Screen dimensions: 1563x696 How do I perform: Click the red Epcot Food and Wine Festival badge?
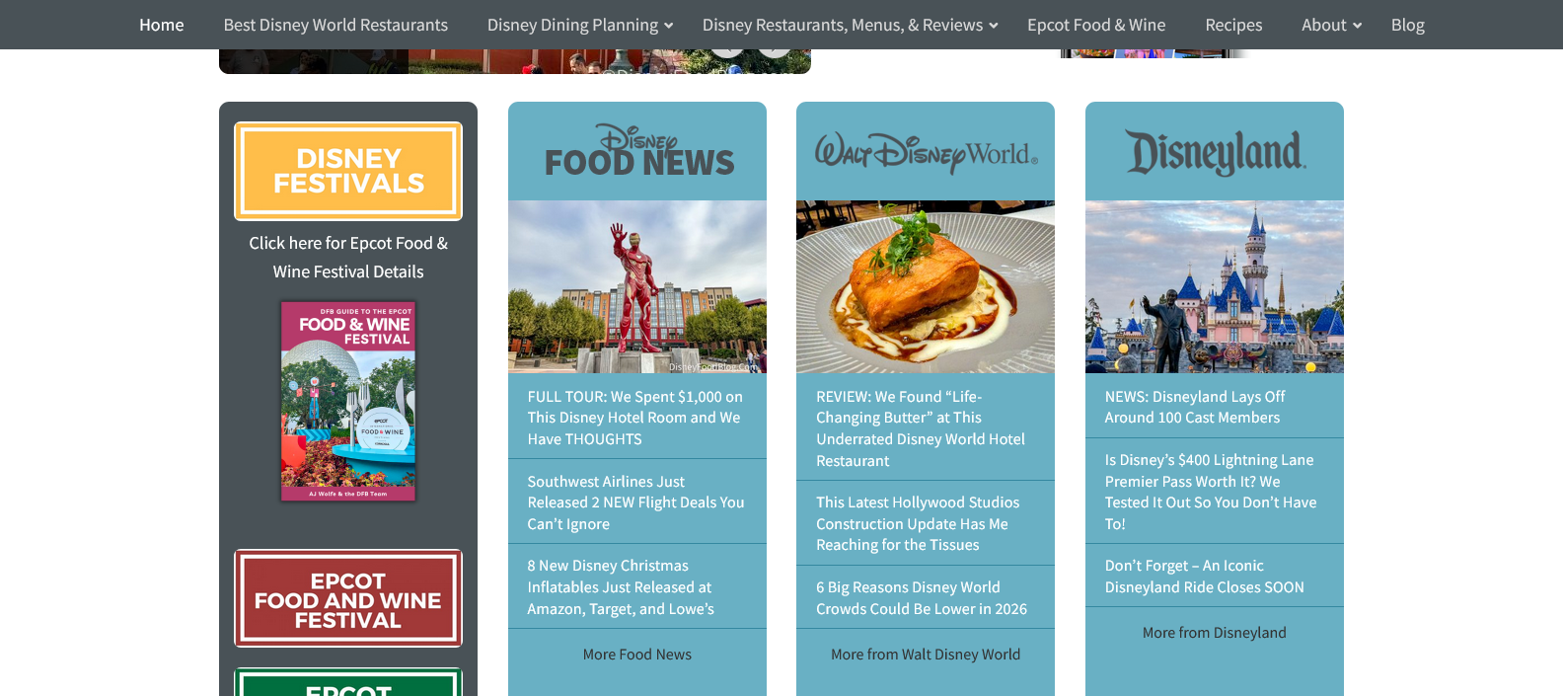coord(348,599)
